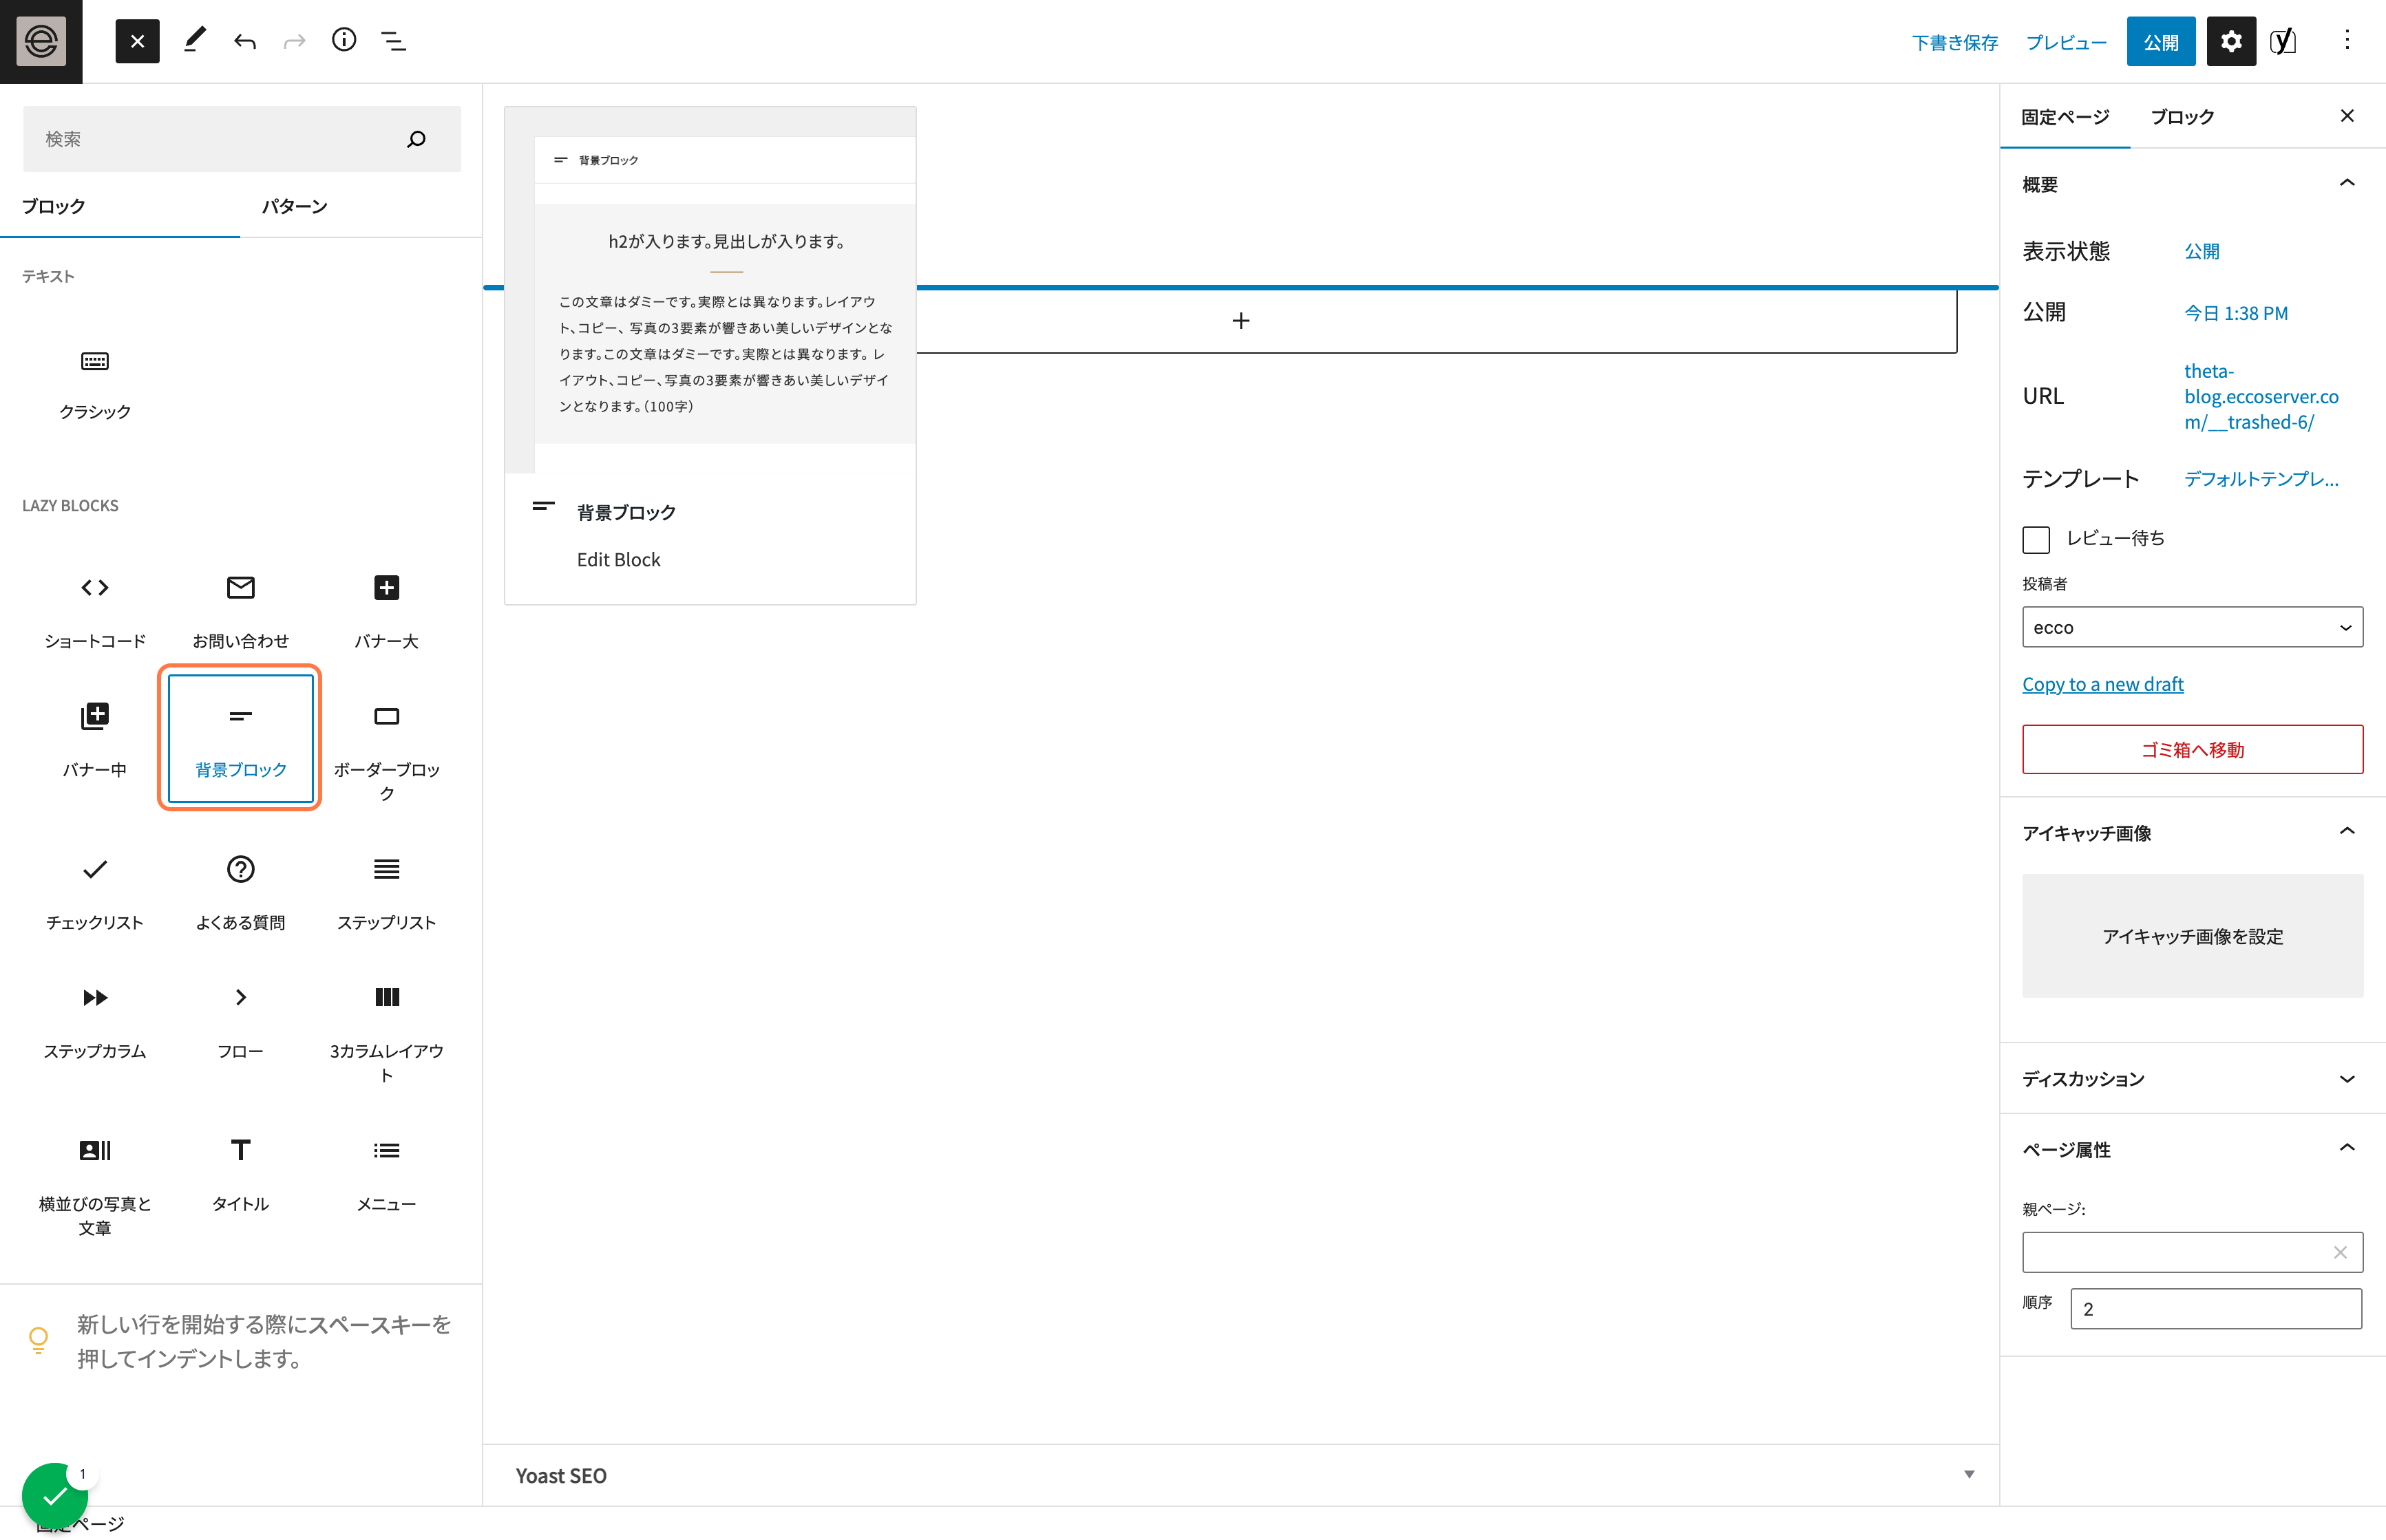This screenshot has height=1540, width=2386.
Task: Check the レビュー待ち checkbox
Action: pyautogui.click(x=2036, y=539)
